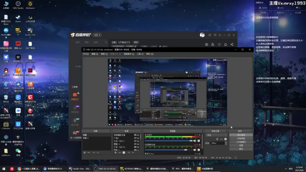This screenshot has width=306, height=172.
Task: Open source properties gear in Sources panel
Action: (124, 153)
